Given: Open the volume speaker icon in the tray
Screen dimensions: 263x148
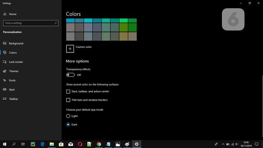Looking at the screenshot, I should pos(237,144).
